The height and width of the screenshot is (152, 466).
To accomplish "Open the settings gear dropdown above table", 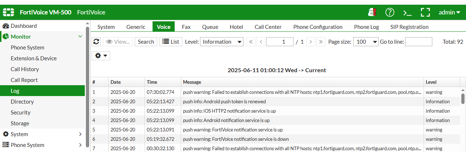I will coord(101,56).
